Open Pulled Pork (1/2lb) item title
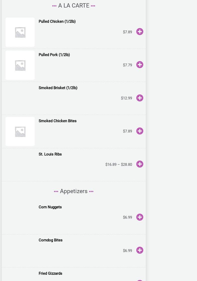Viewport: 197px width, 281px height. tap(54, 55)
